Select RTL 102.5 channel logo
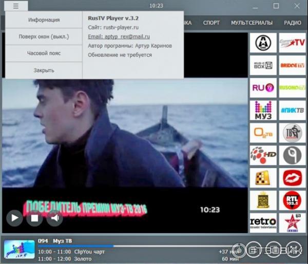 point(292,200)
